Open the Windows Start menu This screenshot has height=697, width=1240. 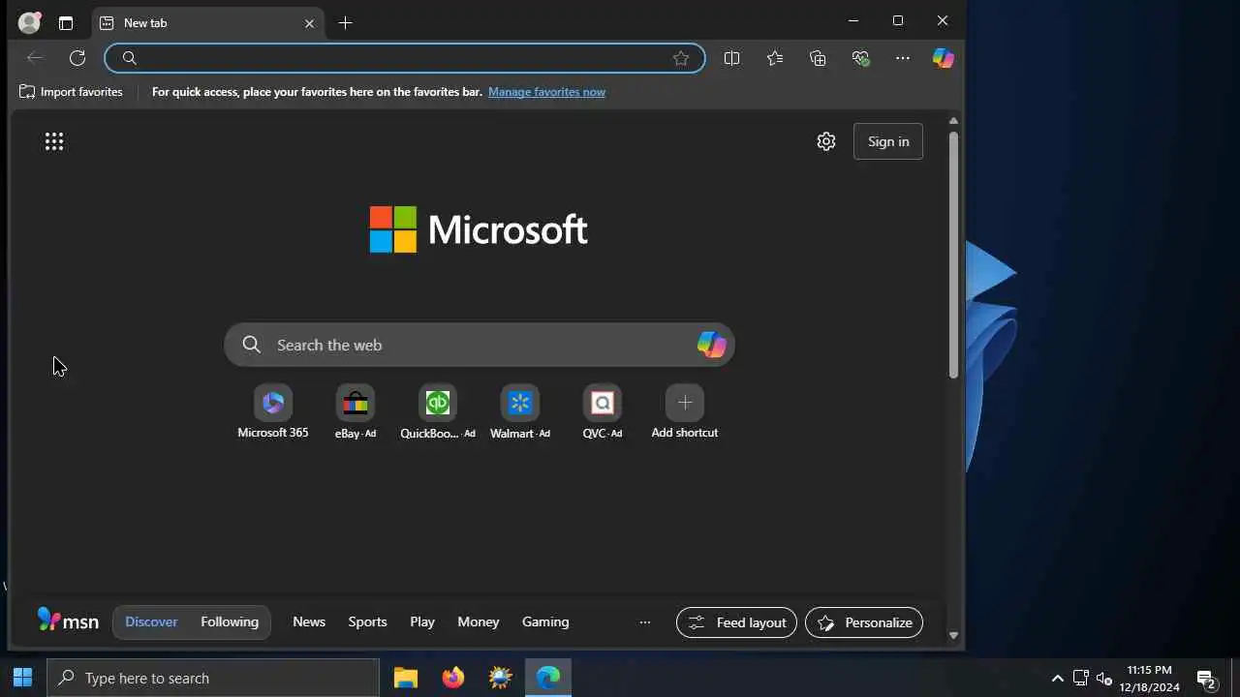tap(22, 678)
